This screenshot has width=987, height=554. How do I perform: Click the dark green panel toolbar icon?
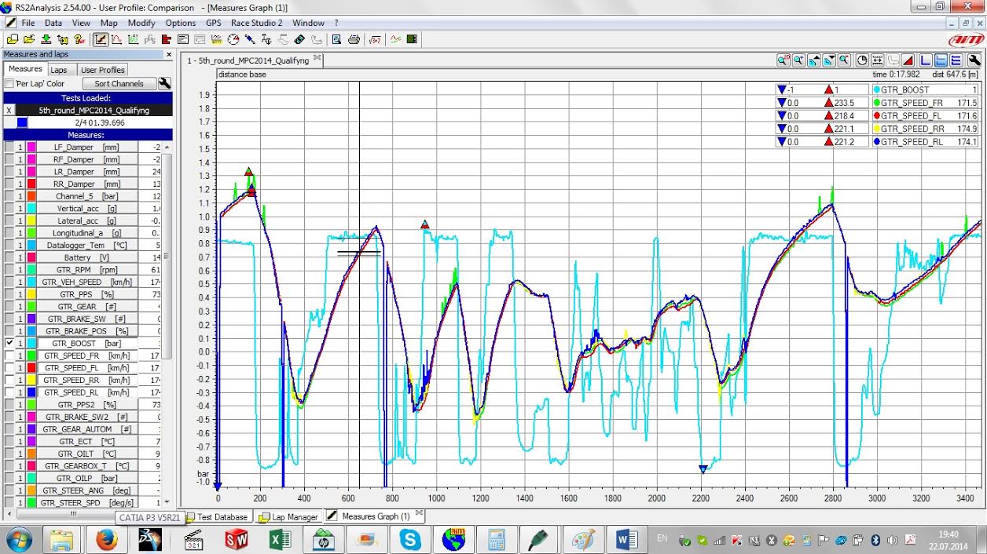[412, 38]
